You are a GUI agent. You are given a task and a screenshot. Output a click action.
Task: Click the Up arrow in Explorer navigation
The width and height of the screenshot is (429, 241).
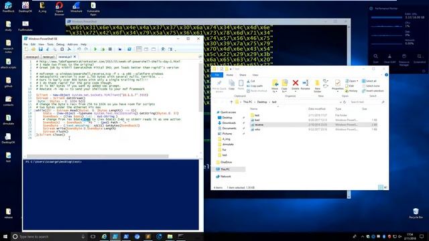point(231,102)
